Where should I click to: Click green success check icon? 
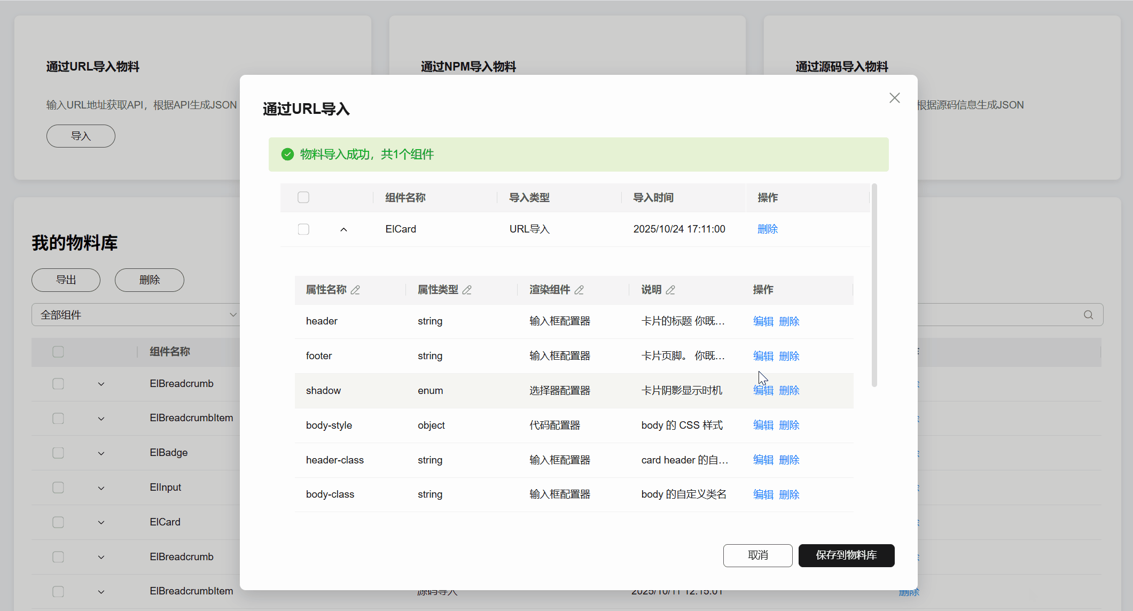click(x=287, y=154)
